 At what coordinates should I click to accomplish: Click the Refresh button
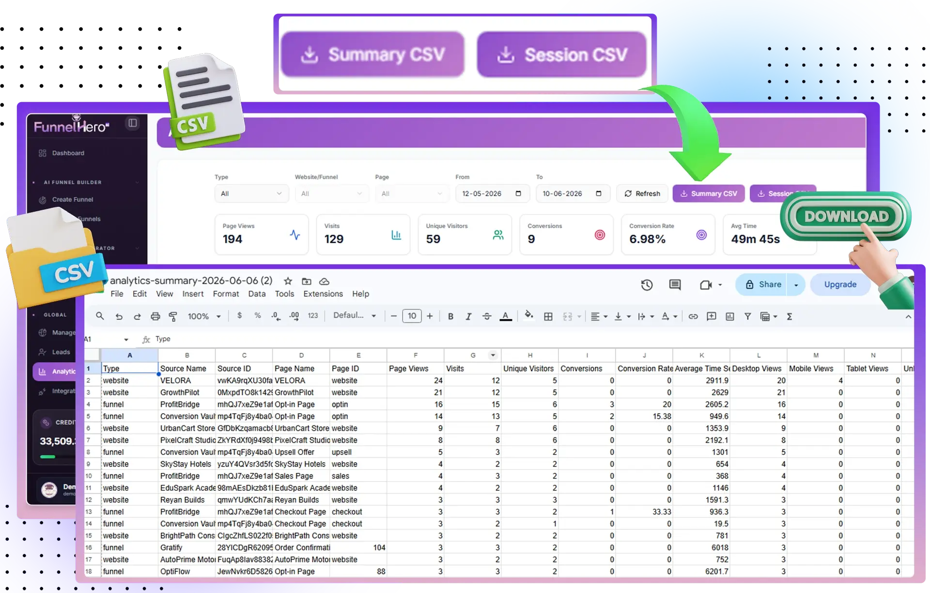642,193
